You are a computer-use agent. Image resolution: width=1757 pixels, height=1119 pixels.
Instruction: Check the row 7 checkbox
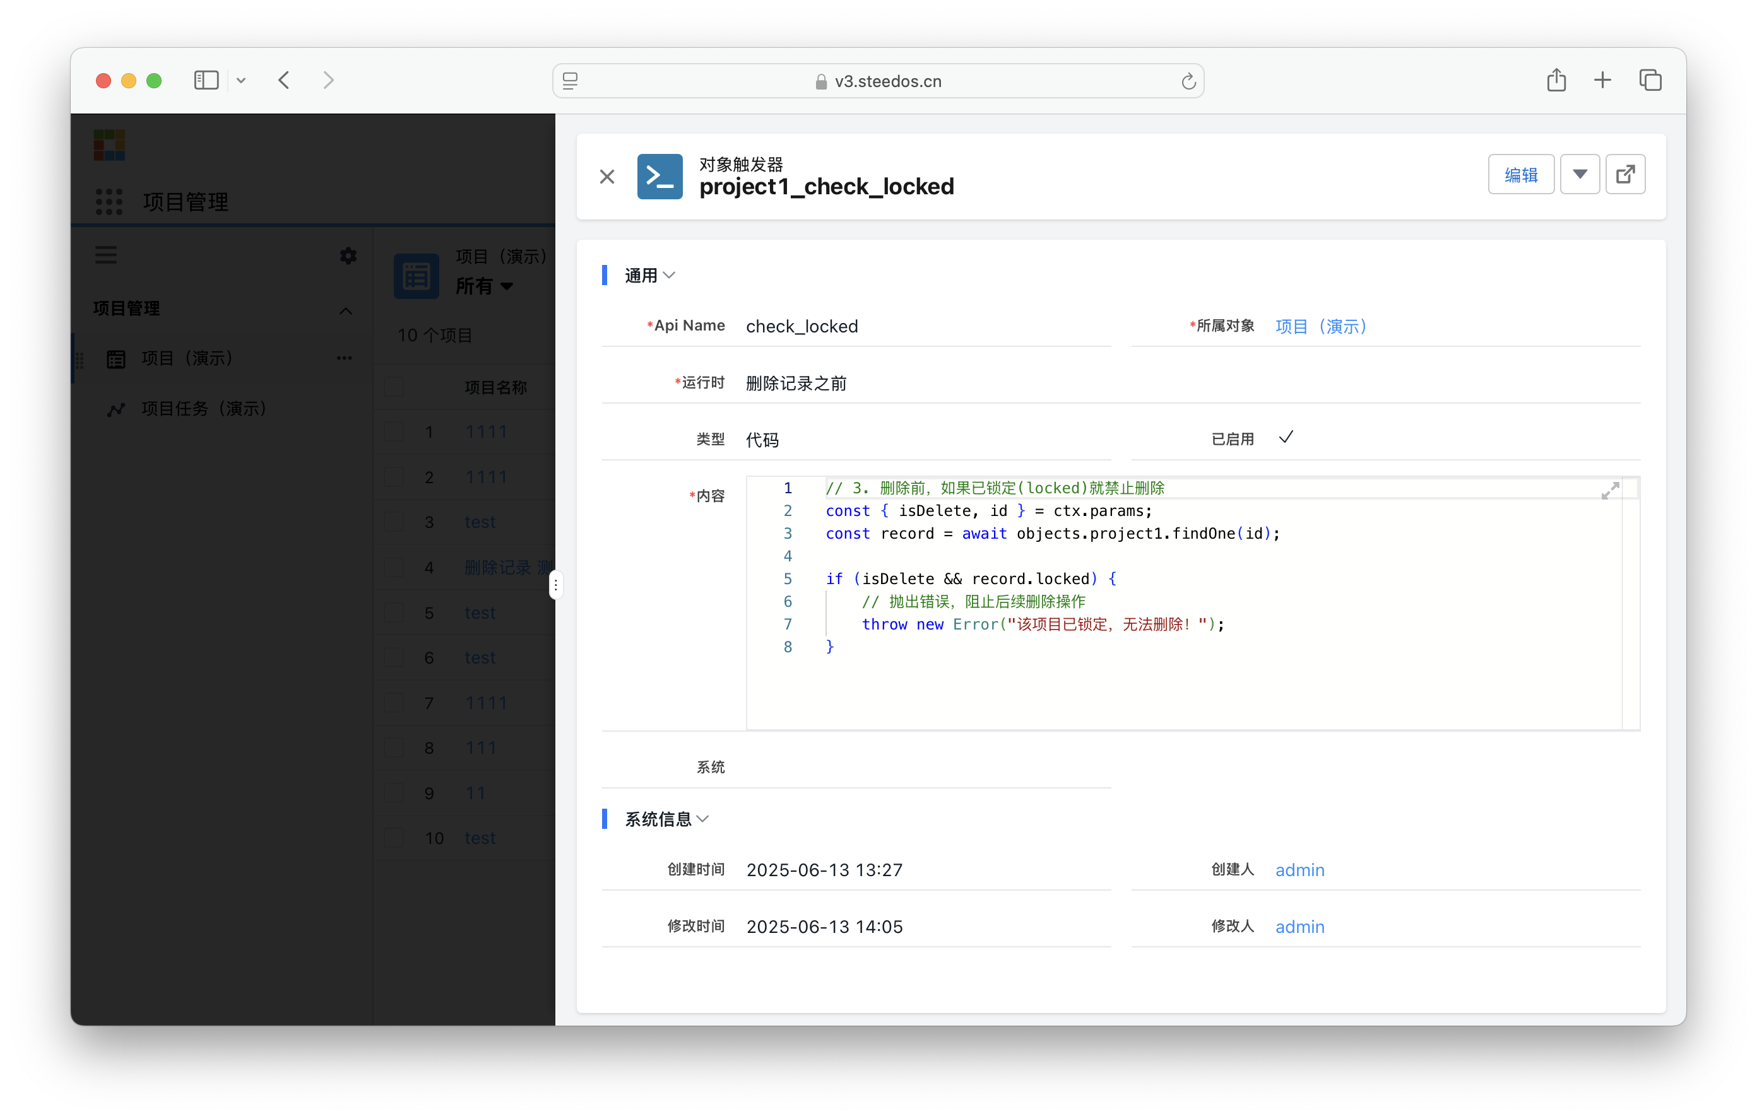pos(394,703)
